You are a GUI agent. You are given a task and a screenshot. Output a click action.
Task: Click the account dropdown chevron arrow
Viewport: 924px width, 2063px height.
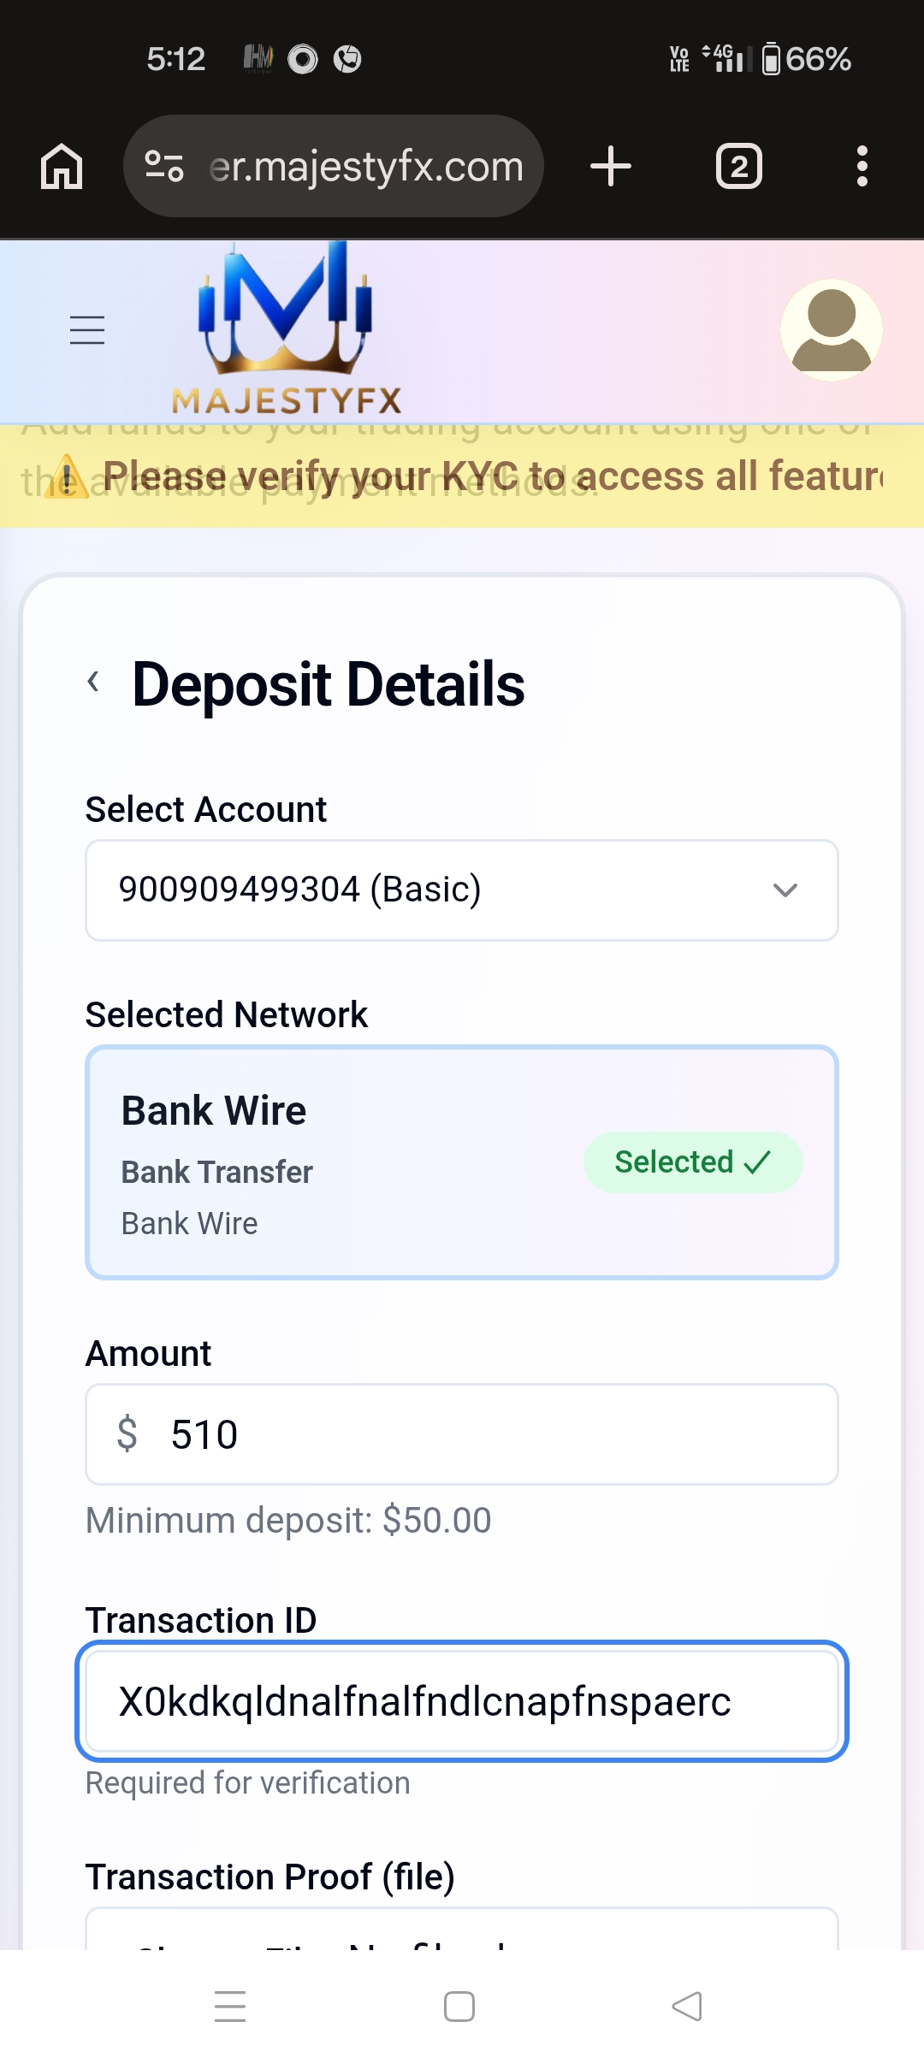785,890
